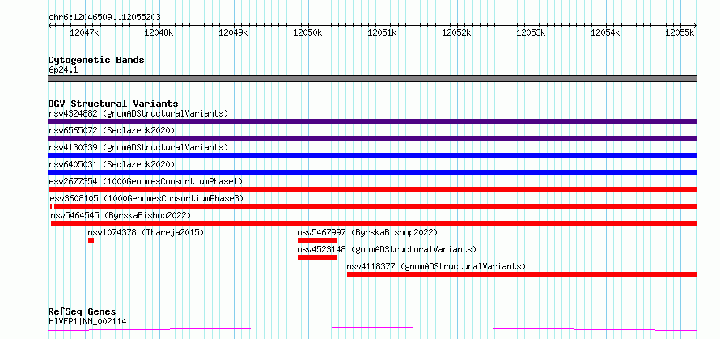Select the nsv5467997 red variant bar
Image resolution: width=720 pixels, height=339 pixels.
tap(317, 240)
